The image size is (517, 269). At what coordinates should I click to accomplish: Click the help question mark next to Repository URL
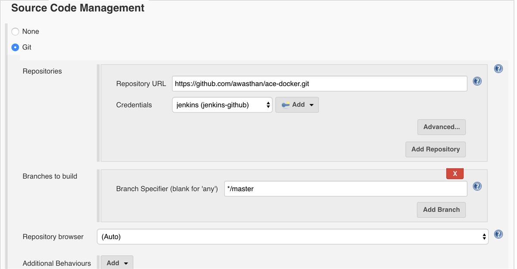(477, 81)
